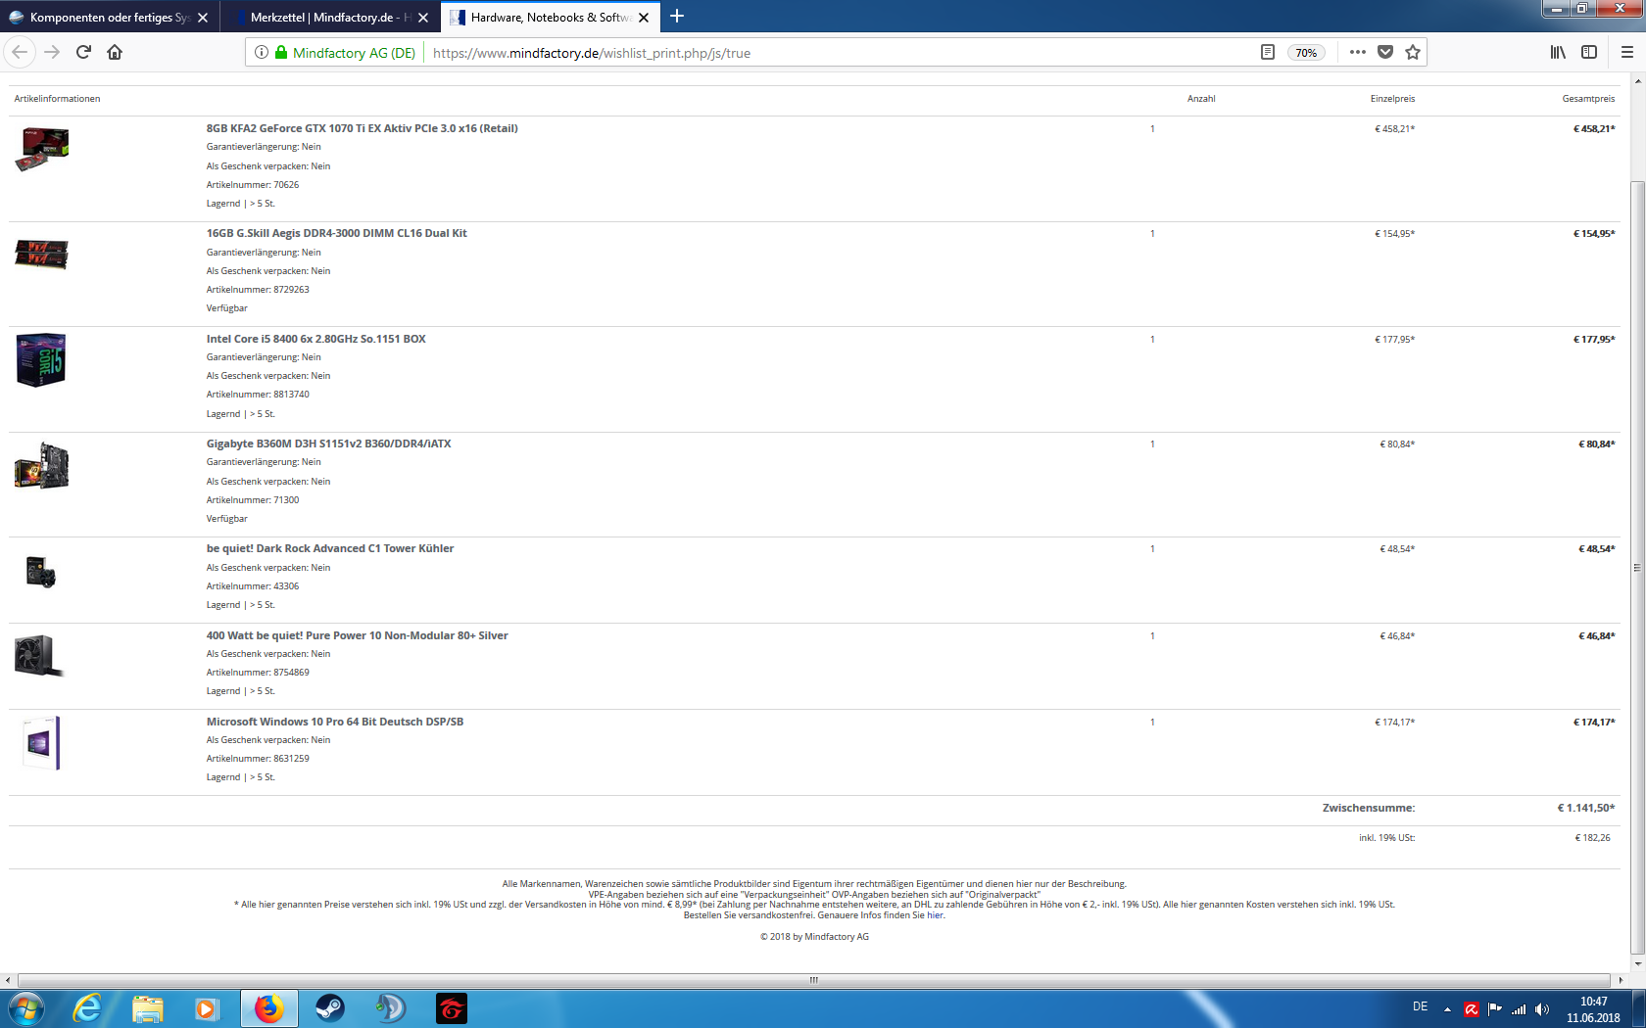1646x1028 pixels.
Task: Click the Intel Core i5 box thumbnail
Action: tap(41, 360)
